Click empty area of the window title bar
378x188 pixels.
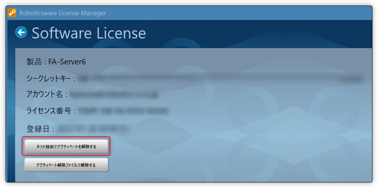(239, 13)
